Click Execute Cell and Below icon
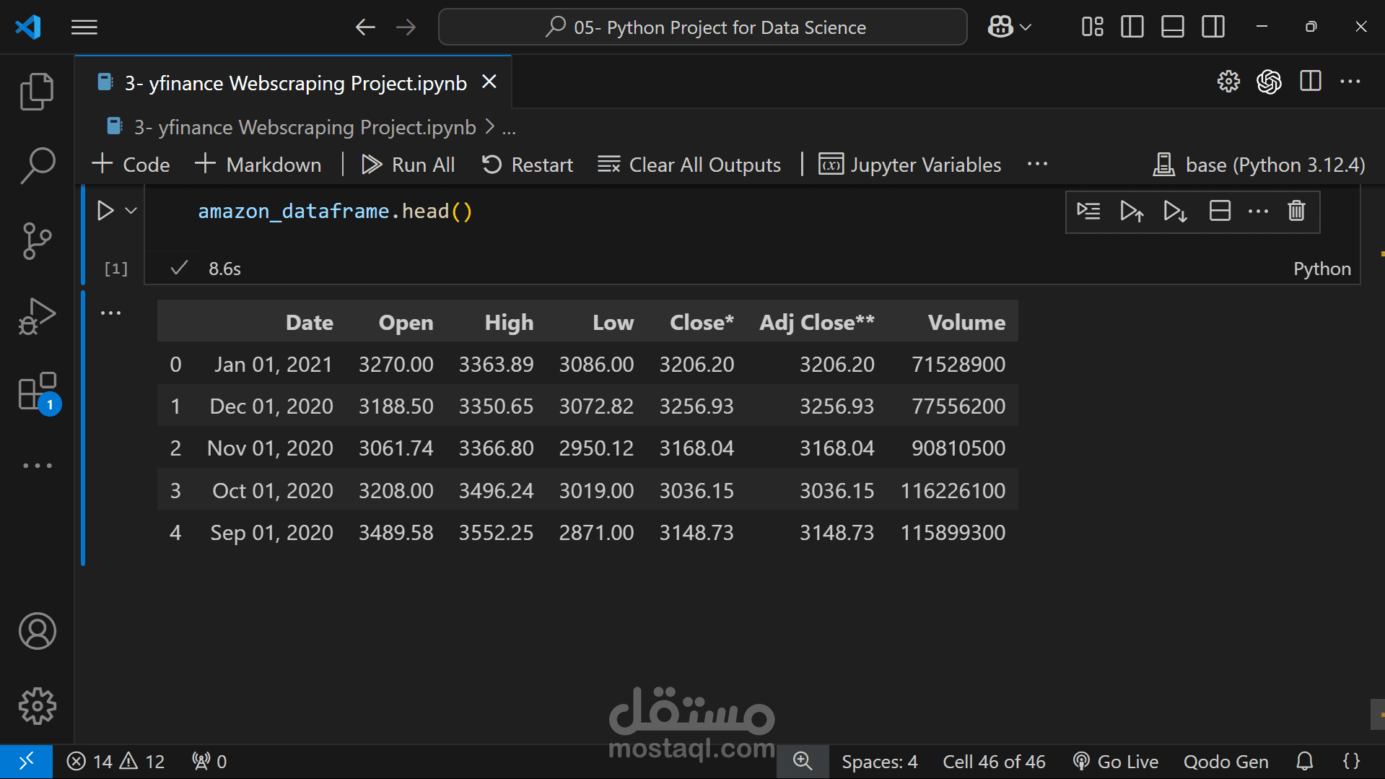1385x779 pixels. [x=1175, y=211]
